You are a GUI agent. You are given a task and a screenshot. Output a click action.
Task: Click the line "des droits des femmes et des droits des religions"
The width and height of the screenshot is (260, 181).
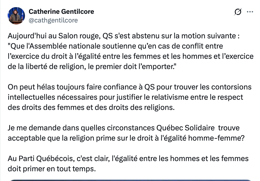tap(91, 107)
